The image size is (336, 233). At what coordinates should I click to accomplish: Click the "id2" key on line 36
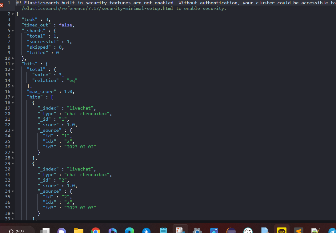50,202
